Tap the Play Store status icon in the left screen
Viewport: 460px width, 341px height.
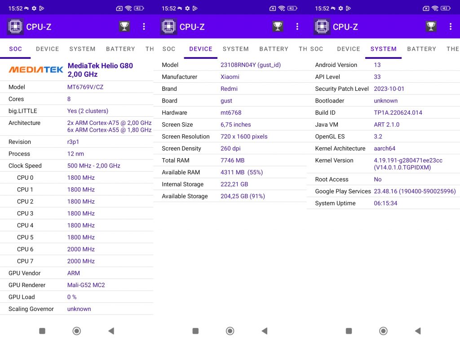[x=42, y=8]
